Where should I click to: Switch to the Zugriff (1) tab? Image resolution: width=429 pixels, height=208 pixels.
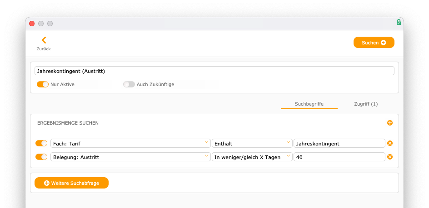(366, 104)
